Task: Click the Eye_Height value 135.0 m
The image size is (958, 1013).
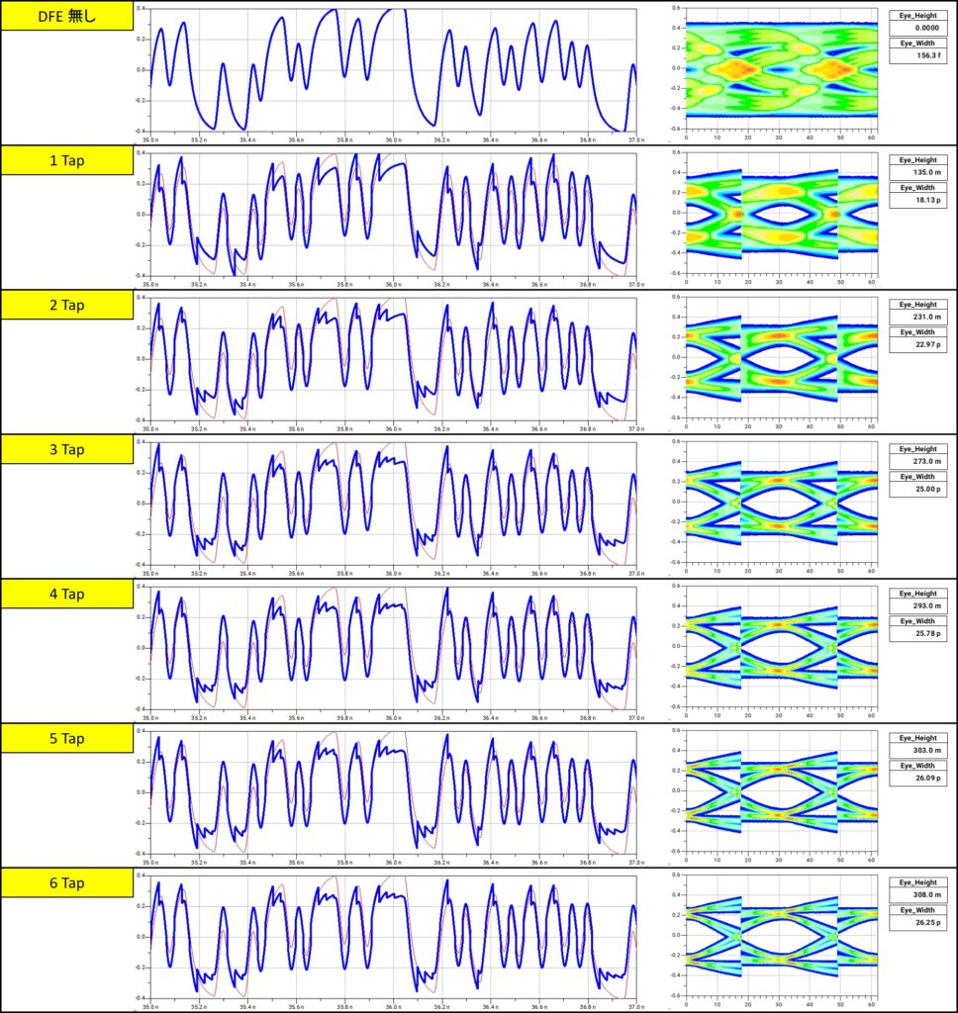Action: pyautogui.click(x=918, y=172)
